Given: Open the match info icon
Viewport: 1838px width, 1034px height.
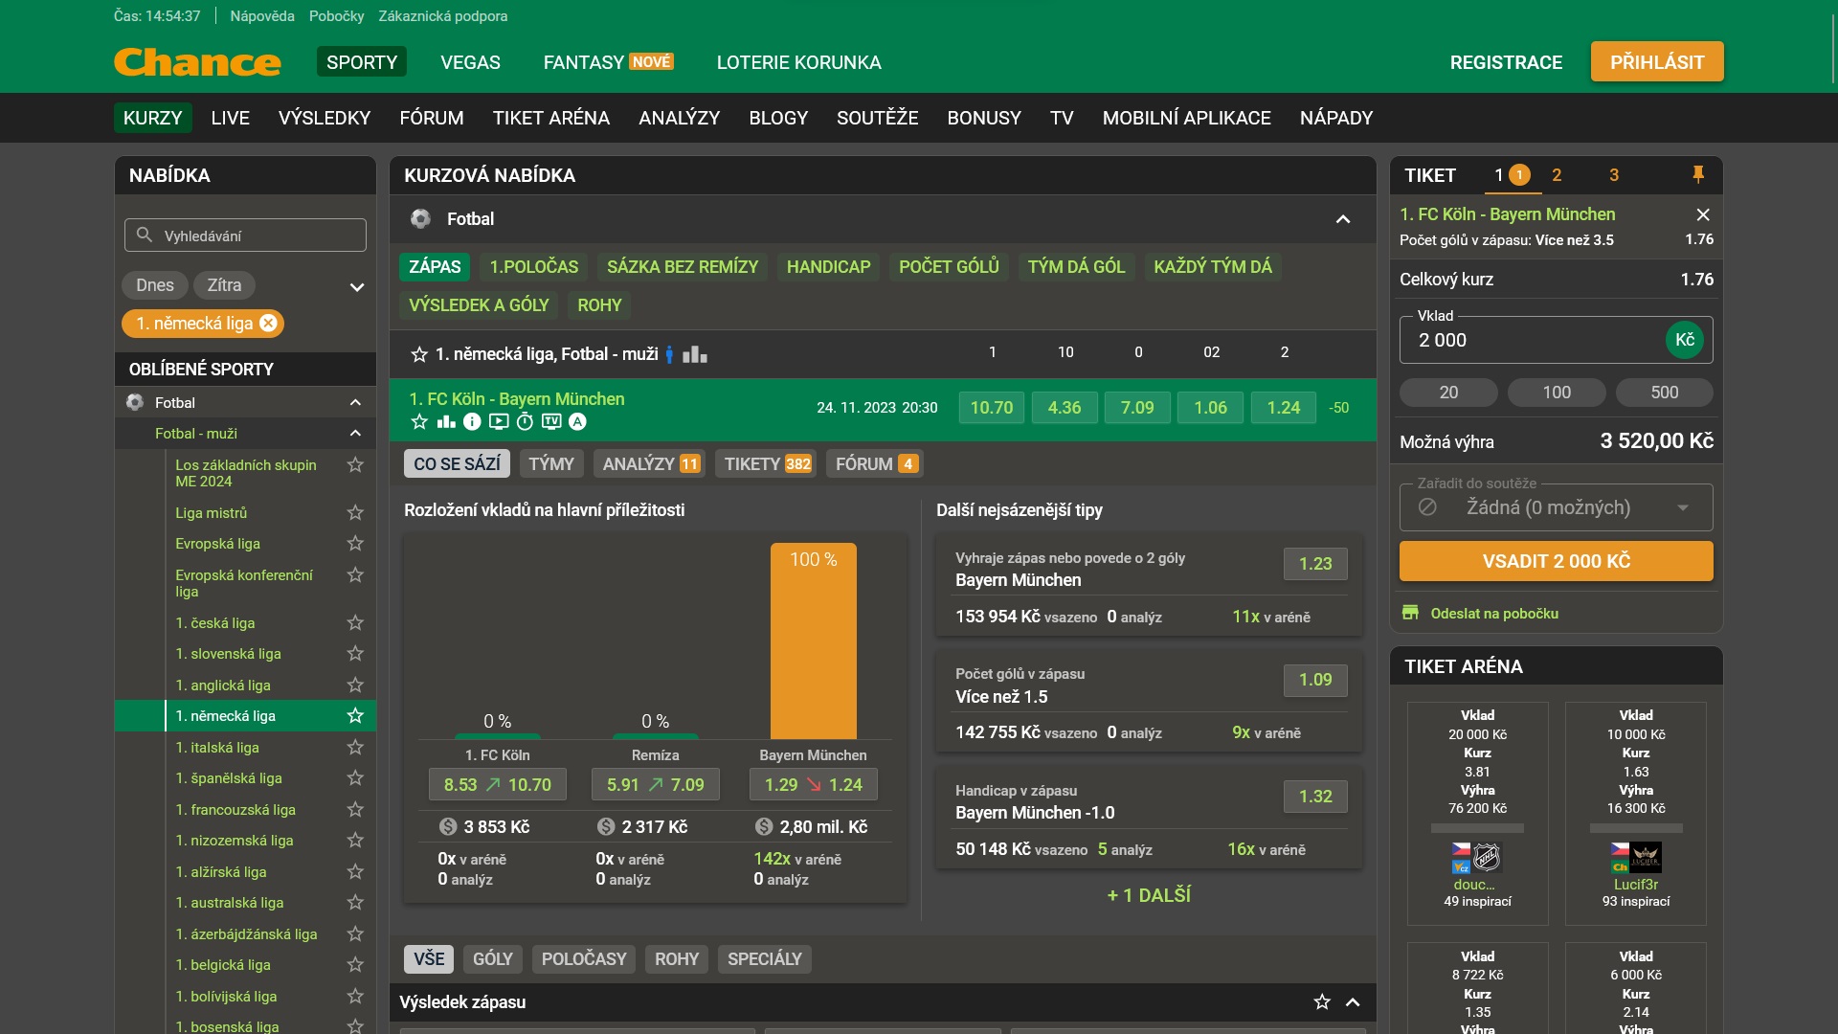Looking at the screenshot, I should point(472,421).
